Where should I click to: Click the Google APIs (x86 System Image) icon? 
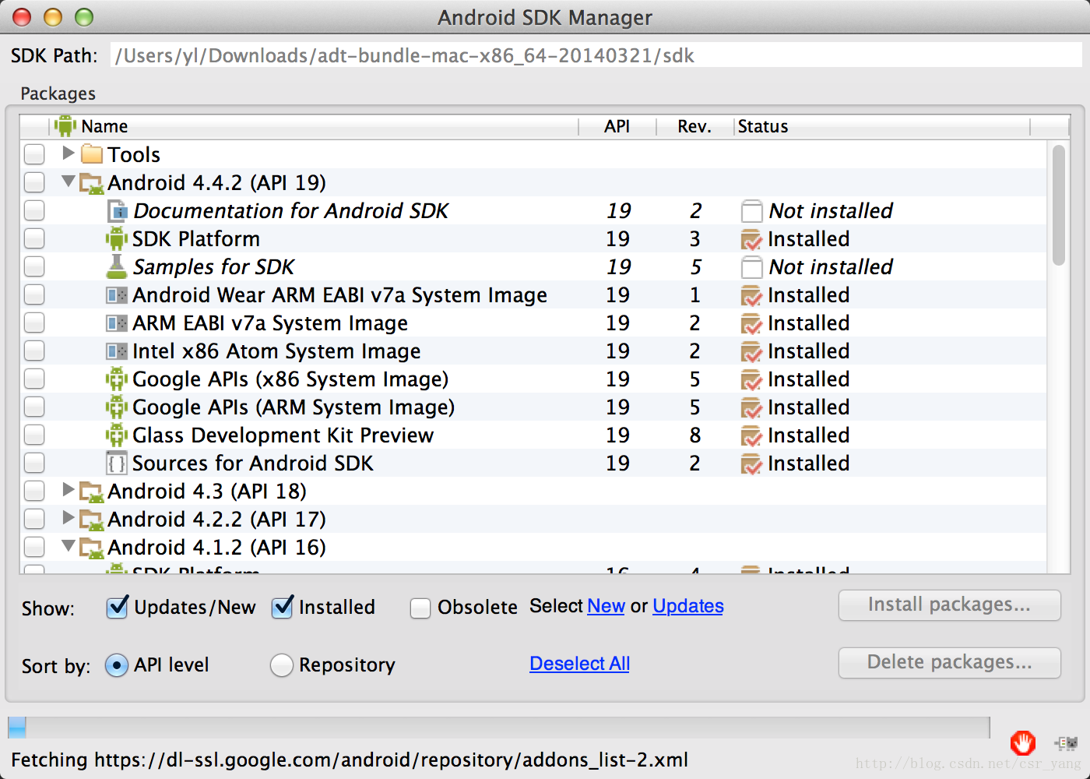(117, 379)
